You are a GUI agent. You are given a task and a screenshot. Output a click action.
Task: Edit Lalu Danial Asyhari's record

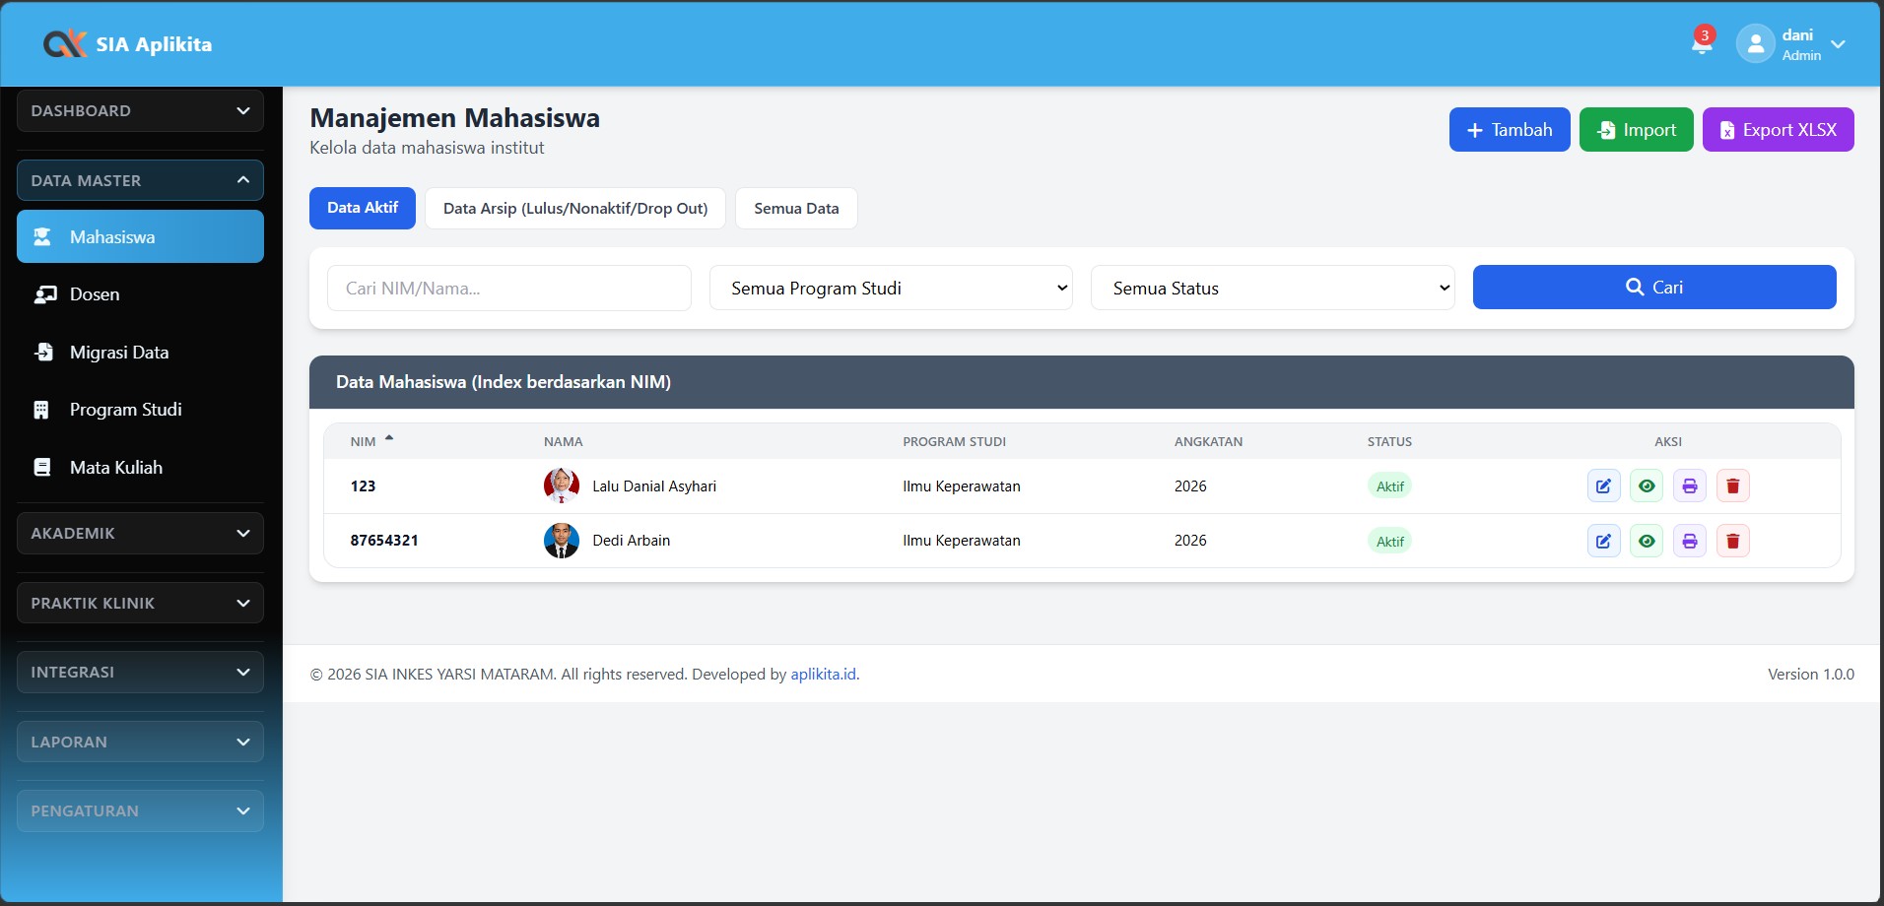tap(1603, 485)
